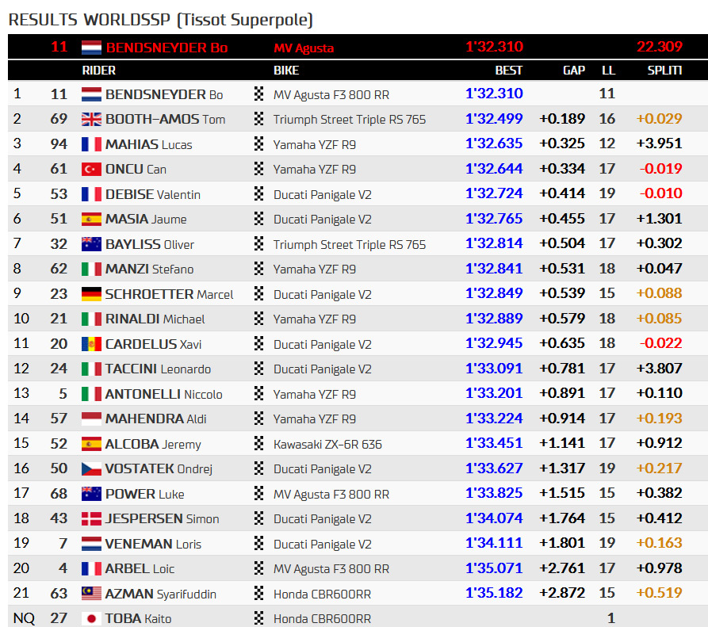Click the checkered flag icon in Power Luke row
708x627 pixels.
pyautogui.click(x=258, y=493)
